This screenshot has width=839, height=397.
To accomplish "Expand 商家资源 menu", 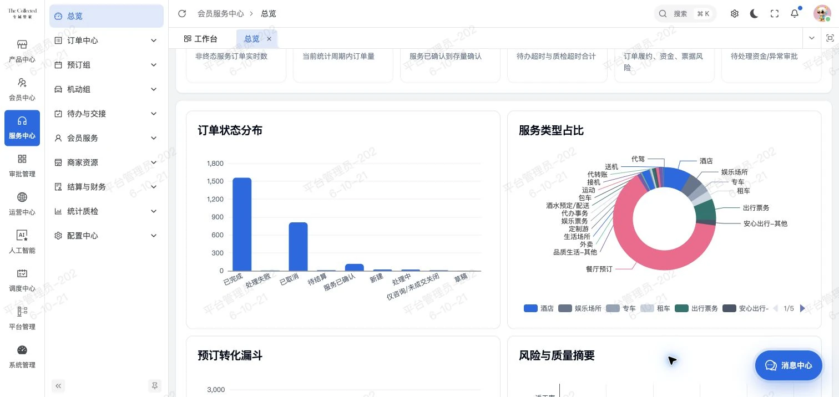I will click(107, 162).
